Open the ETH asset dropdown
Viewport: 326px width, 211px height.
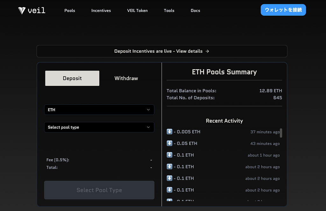(x=99, y=110)
